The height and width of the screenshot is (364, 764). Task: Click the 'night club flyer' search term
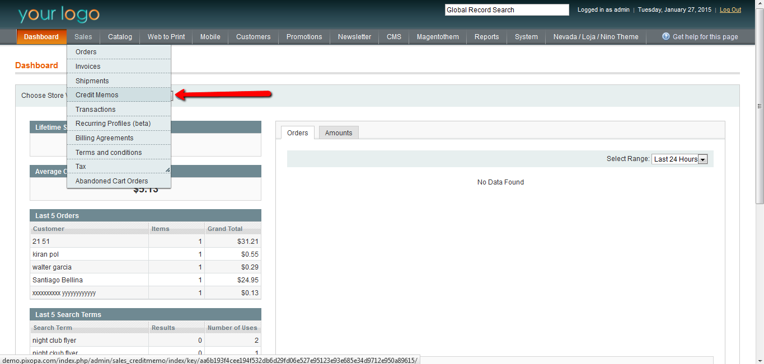[x=54, y=341]
